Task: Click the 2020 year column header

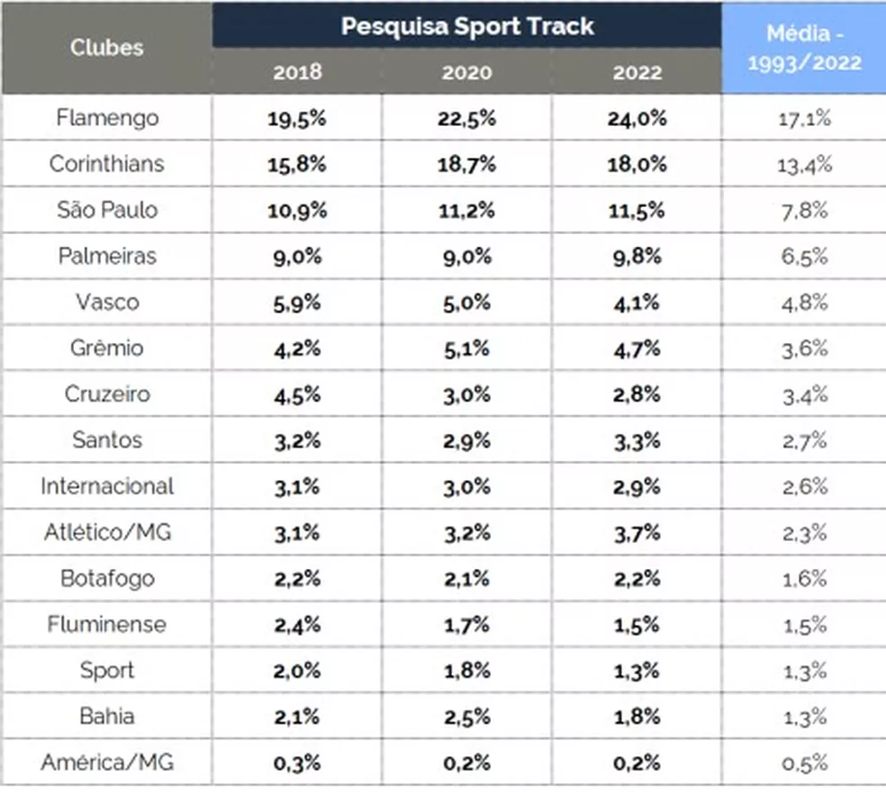Action: (466, 72)
